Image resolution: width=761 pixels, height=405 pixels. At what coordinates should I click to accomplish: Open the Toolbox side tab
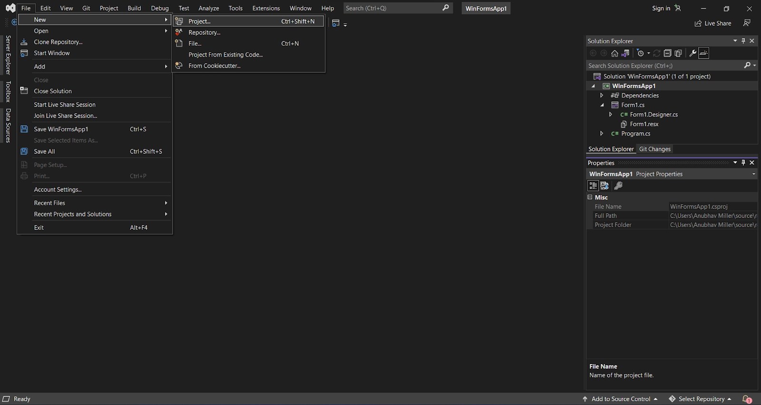tap(8, 91)
